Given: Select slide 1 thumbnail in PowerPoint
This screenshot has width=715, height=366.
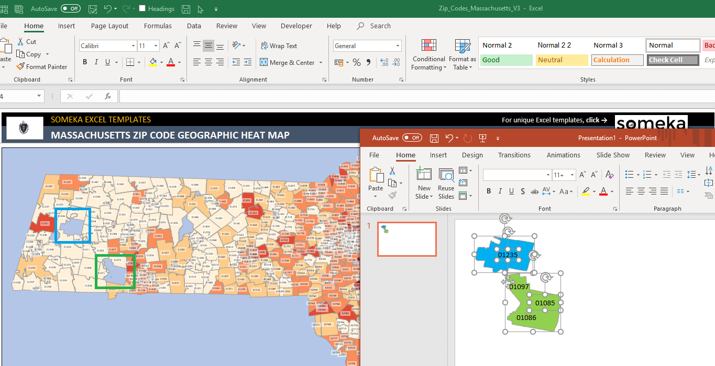Looking at the screenshot, I should coord(407,239).
